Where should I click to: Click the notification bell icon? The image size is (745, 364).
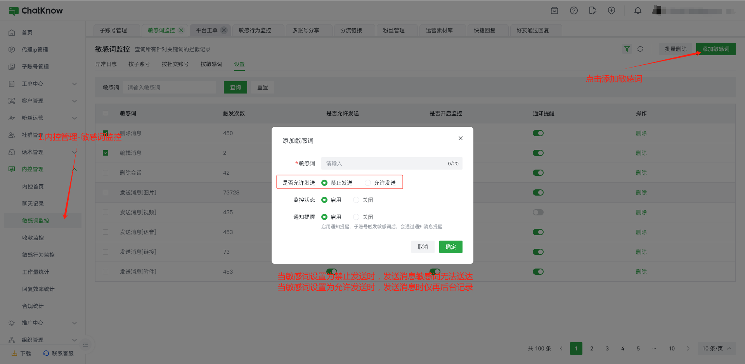coord(638,11)
